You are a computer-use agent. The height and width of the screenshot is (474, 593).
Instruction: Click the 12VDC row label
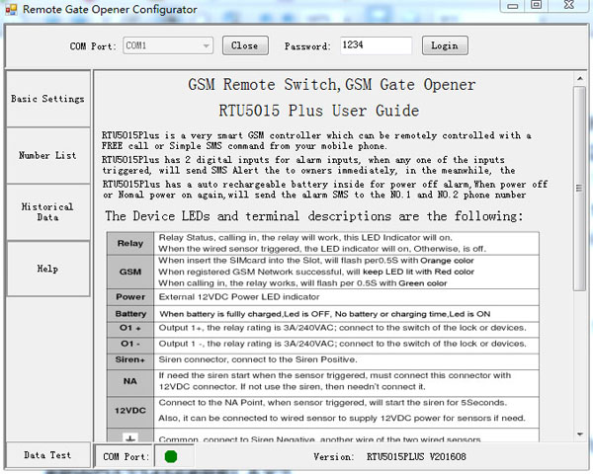point(130,411)
